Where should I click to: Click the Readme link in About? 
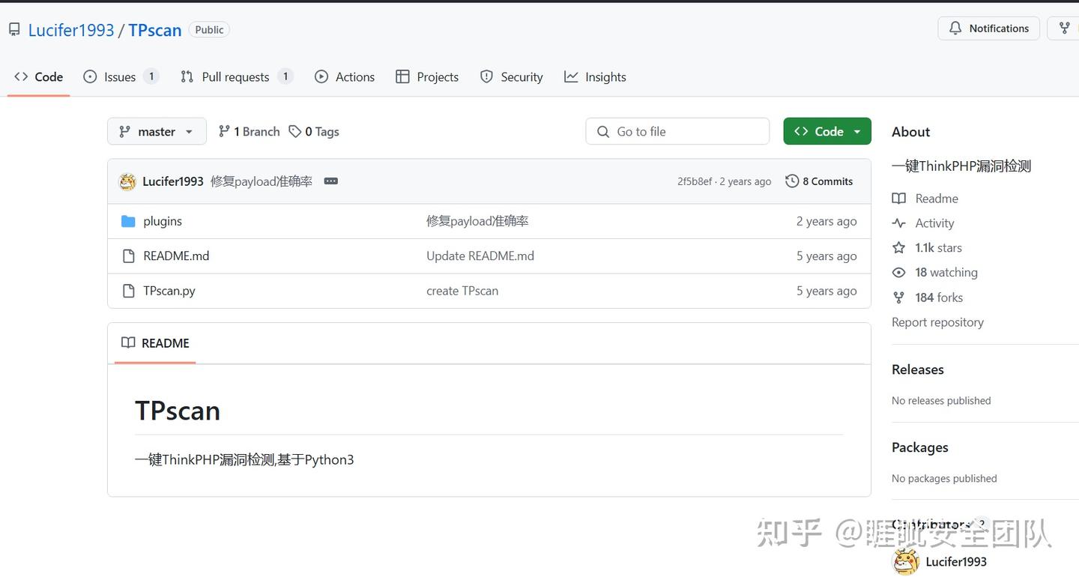(937, 199)
